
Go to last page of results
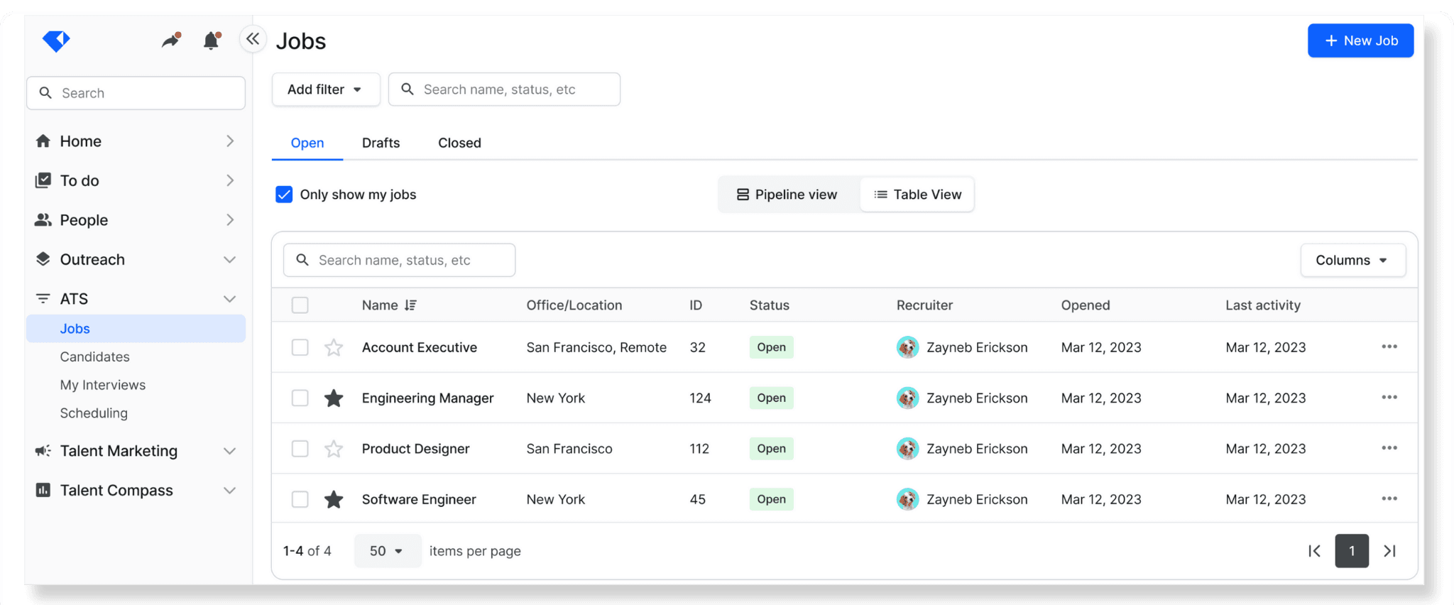[1389, 551]
